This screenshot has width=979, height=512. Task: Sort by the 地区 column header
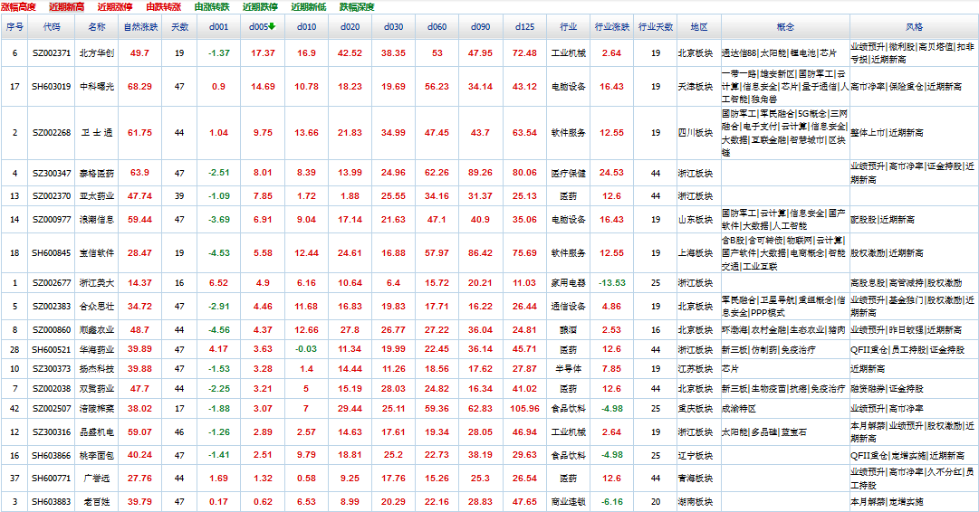click(x=699, y=27)
